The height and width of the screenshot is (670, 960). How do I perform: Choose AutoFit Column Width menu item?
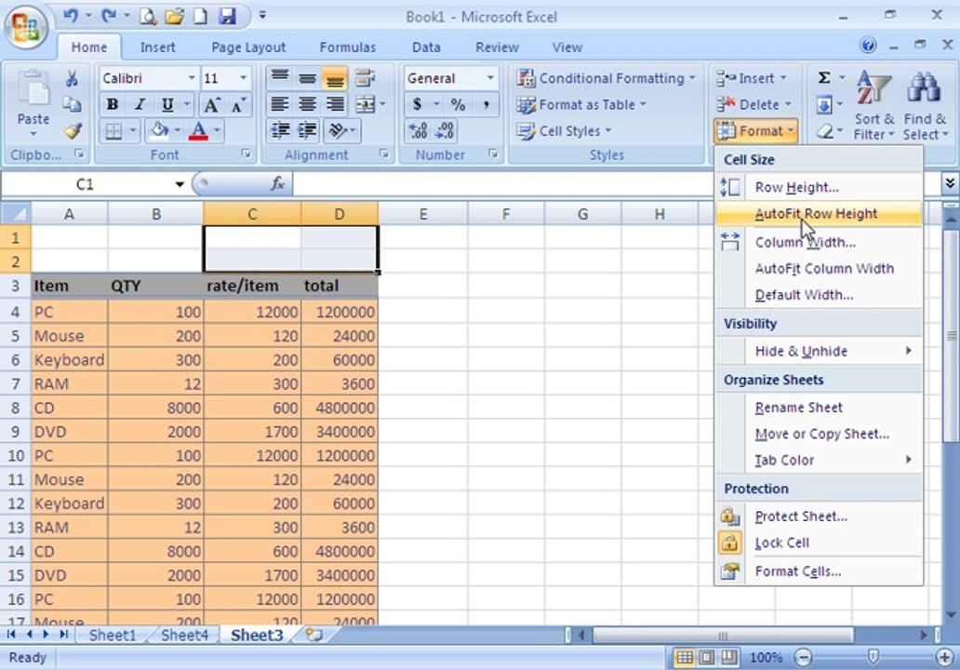click(x=818, y=268)
